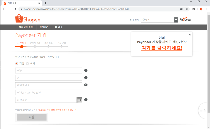Click the scrollbar up arrow
Screen dimensions: 210x129
(x=209, y=14)
